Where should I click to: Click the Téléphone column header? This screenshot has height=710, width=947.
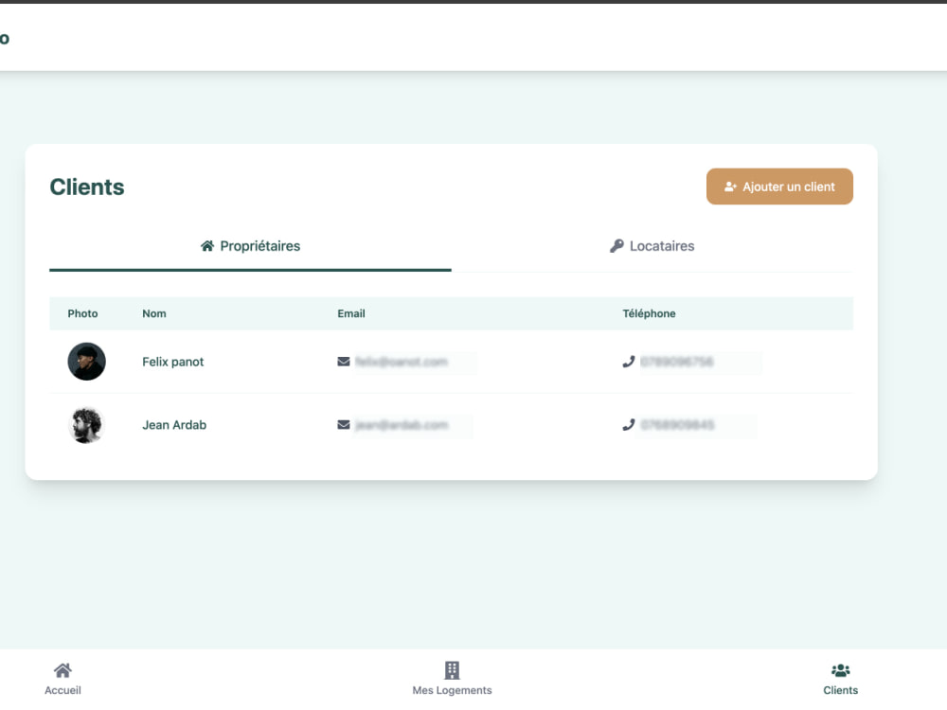coord(650,313)
